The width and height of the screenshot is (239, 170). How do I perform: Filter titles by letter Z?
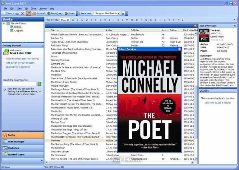[183, 20]
